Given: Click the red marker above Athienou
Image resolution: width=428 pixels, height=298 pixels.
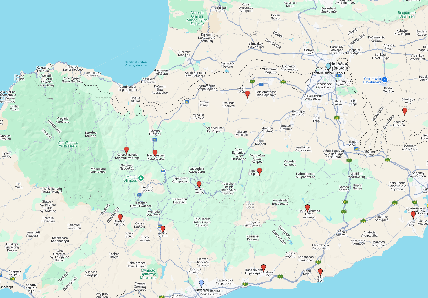Looking at the screenshot, I should pos(405,112).
